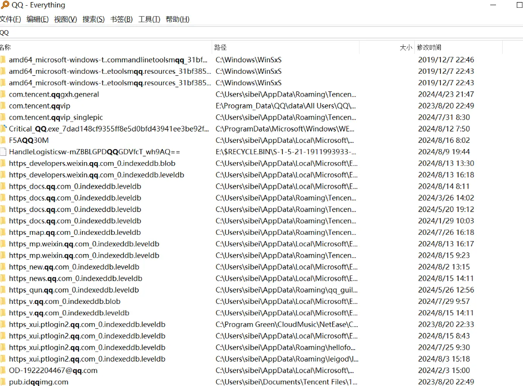Viewport: 523px width, 386px height.
Task: Click modified date 2024/5/26 12:56
Action: pos(446,290)
